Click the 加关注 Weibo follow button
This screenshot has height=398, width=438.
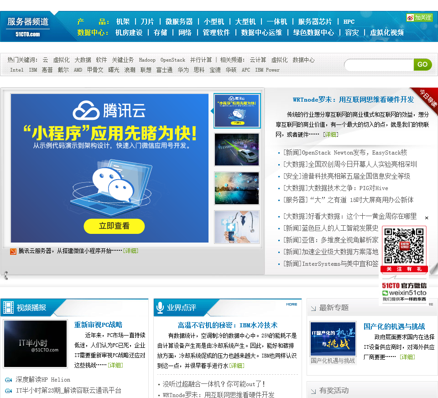click(x=419, y=18)
